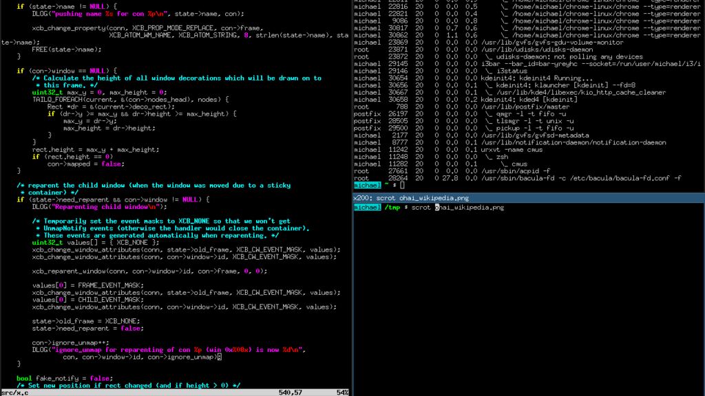Screen dimensions: 705x396
Task: Click the 'state->need_reparent = false;' line
Action: pos(88,329)
